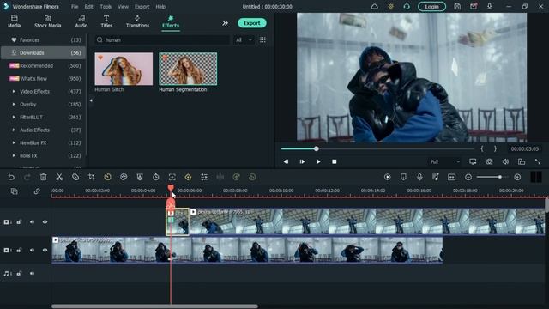Select the Human Segmentation effect thumbnail
This screenshot has height=309, width=549.
click(188, 69)
